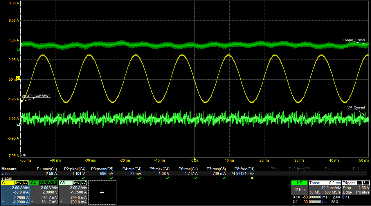The image size is (371, 206).
Task: Toggle the DC coupling badge on C5
Action: [x=84, y=183]
